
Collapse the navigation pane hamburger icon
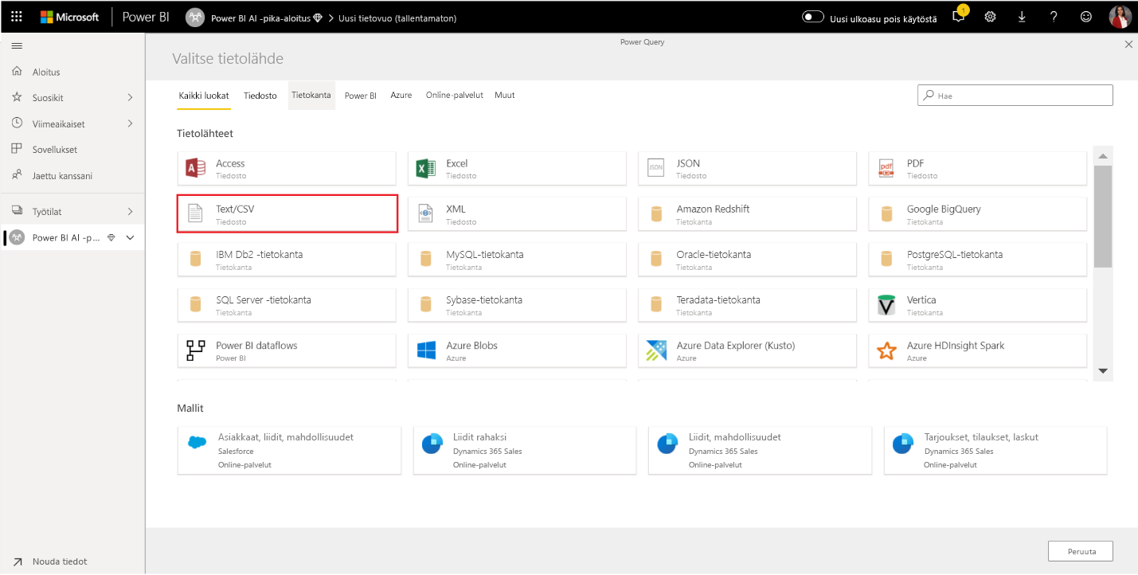point(17,46)
